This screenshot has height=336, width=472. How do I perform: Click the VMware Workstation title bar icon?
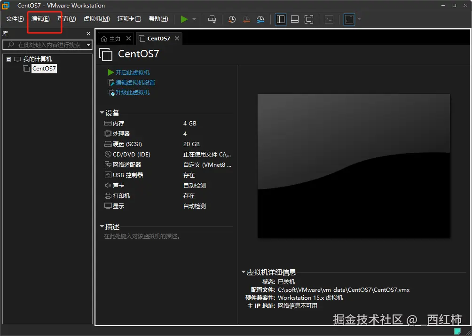pos(6,5)
